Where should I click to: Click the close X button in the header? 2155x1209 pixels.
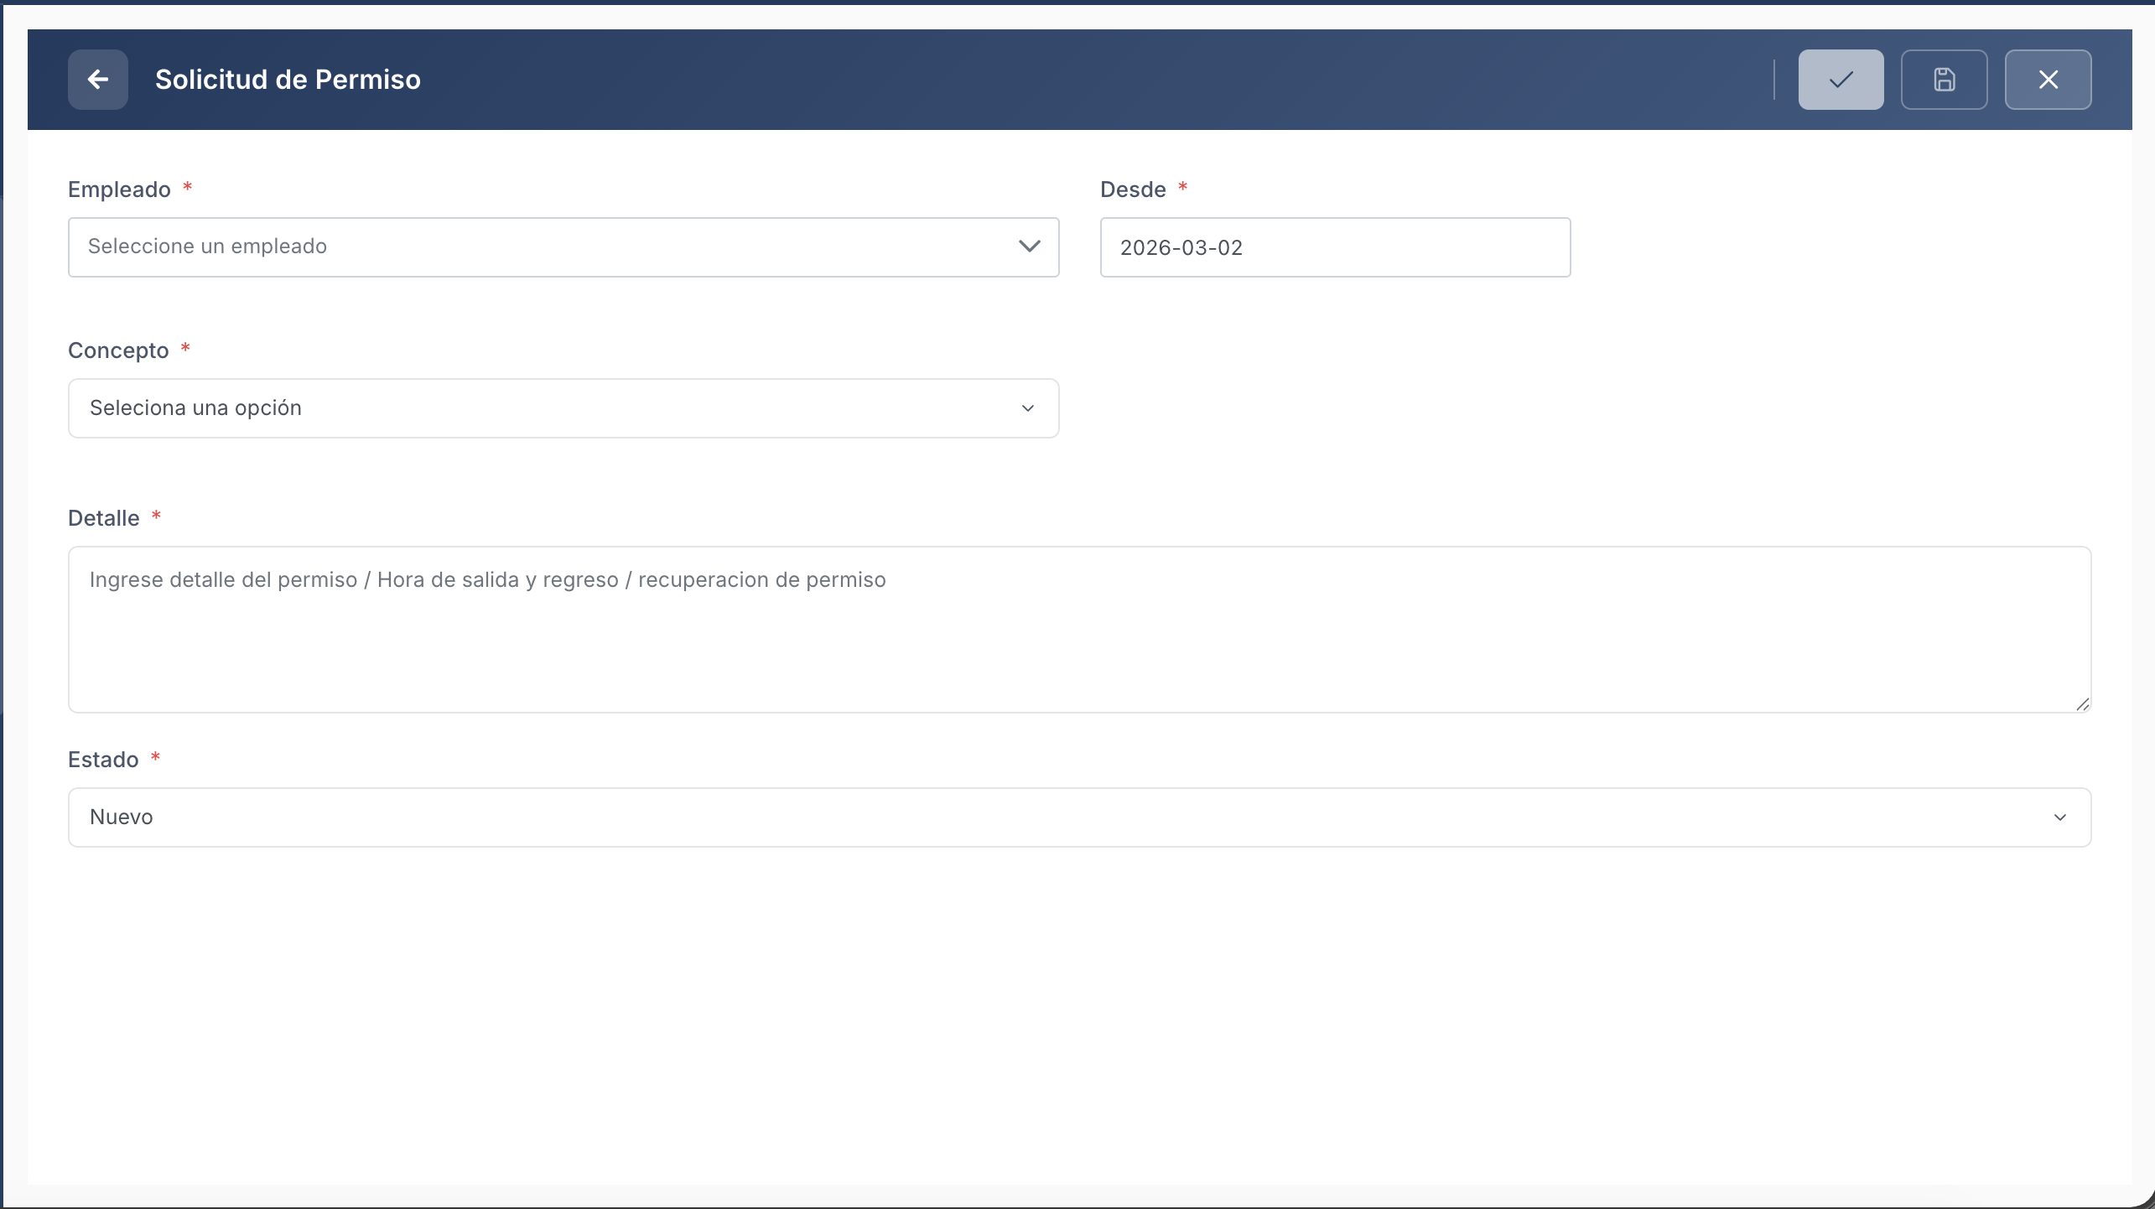tap(2048, 80)
